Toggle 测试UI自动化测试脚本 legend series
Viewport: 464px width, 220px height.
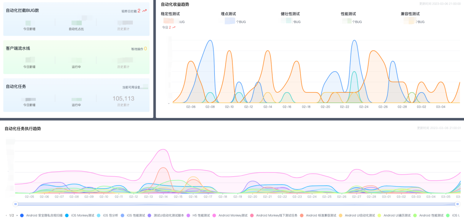pyautogui.click(x=166, y=216)
